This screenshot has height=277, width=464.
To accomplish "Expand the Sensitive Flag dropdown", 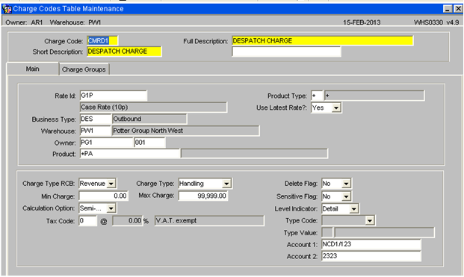I will pyautogui.click(x=346, y=196).
